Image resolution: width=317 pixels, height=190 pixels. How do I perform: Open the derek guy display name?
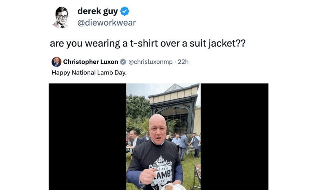pyautogui.click(x=98, y=11)
